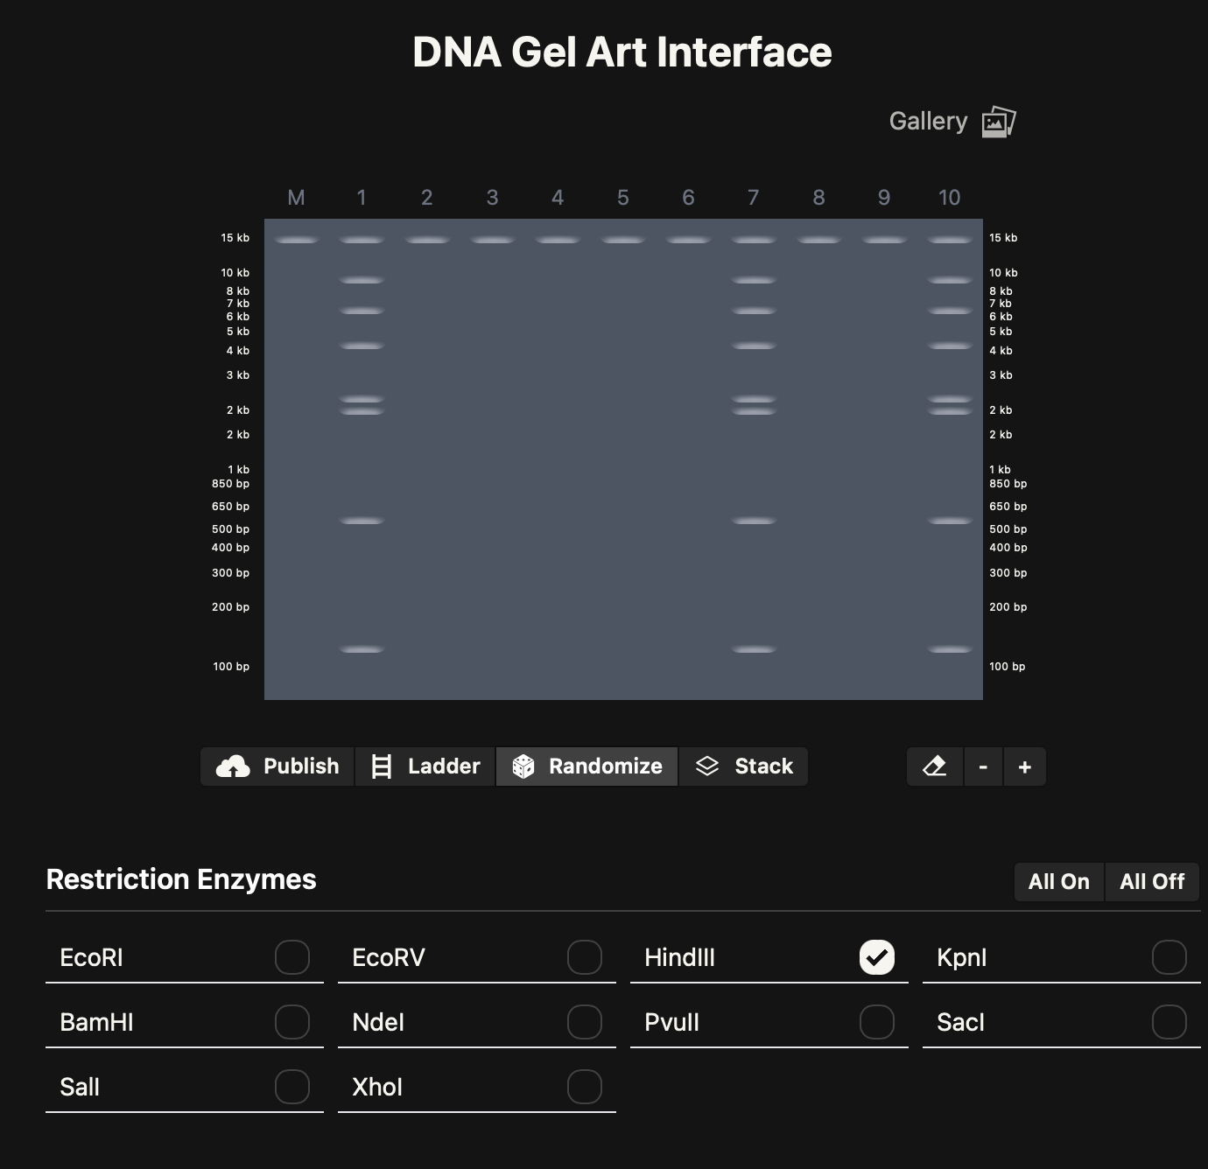Click the right 200 bp size label
Screen dimensions: 1208x1169
pyautogui.click(x=1008, y=607)
